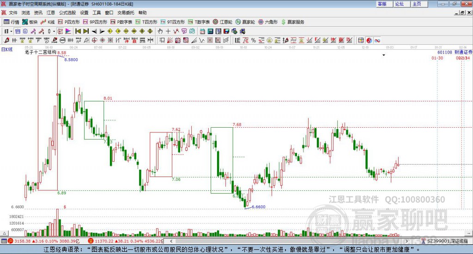Click the 主页 homepage button

click(419, 4)
